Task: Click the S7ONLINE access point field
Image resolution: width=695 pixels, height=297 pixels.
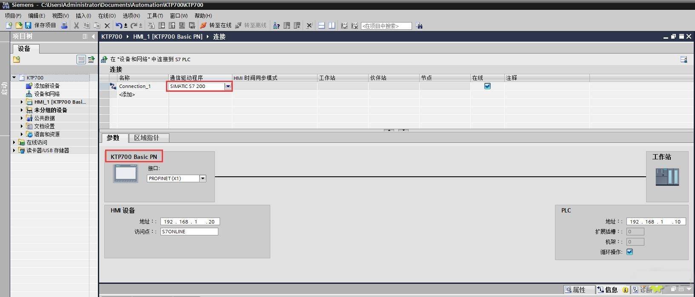Action: coord(189,232)
